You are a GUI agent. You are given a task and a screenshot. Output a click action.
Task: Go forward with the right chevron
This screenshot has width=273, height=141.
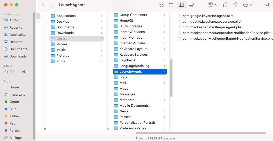(52, 5)
